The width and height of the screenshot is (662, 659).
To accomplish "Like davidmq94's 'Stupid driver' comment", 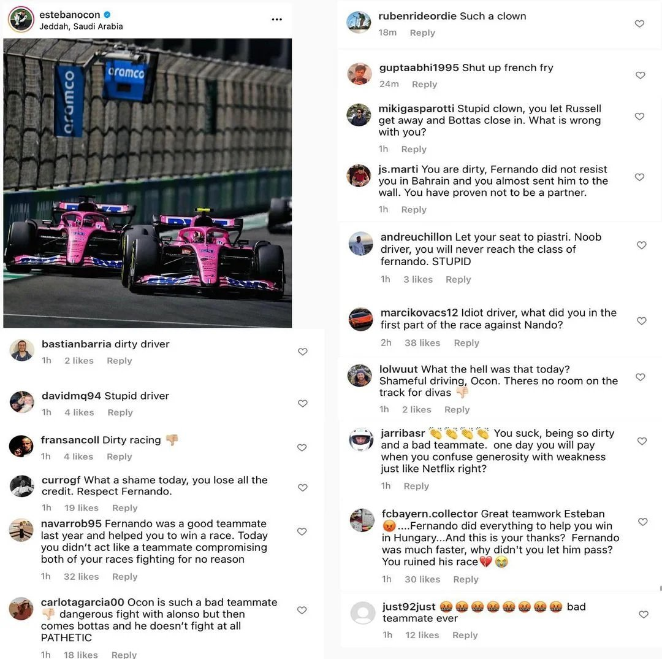I will tap(303, 404).
